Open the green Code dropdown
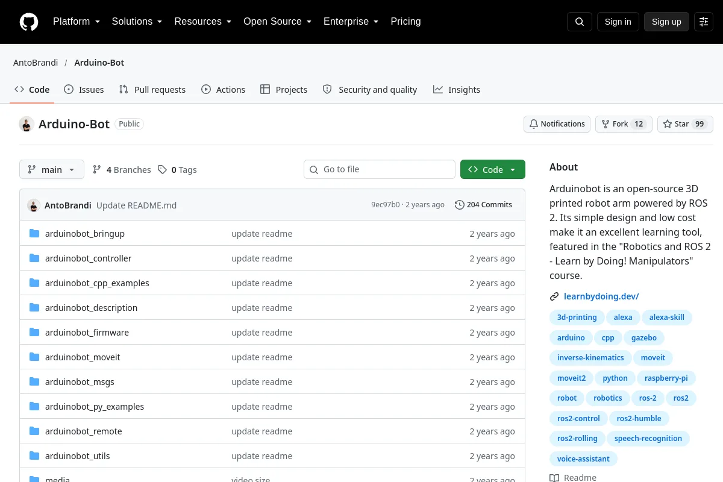Image resolution: width=723 pixels, height=482 pixels. click(493, 170)
